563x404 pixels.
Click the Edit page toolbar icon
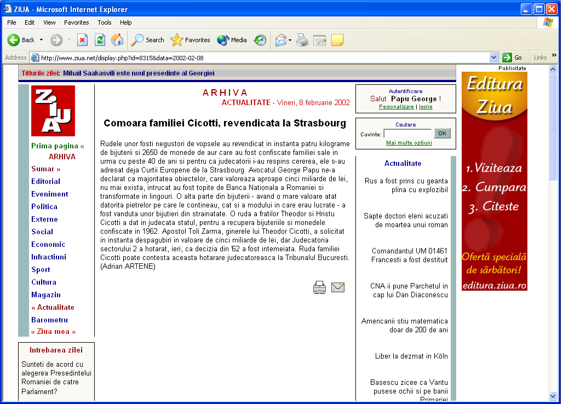pos(319,40)
